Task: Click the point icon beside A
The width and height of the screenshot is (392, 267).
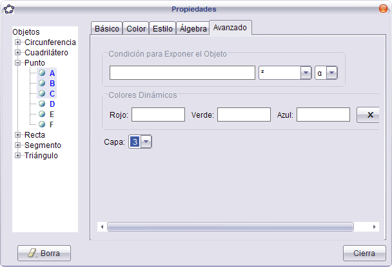Action: 41,73
